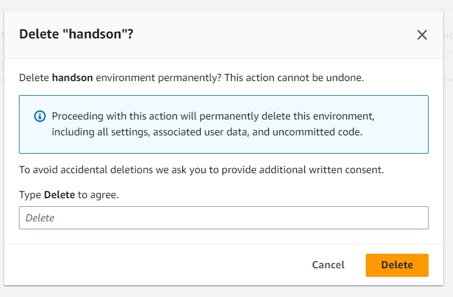The height and width of the screenshot is (297, 453).
Task: Click blank header area beside the title
Action: point(274,34)
